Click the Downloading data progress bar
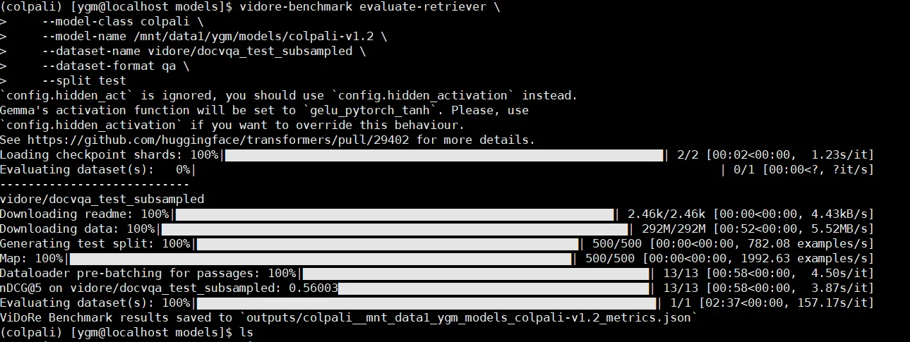 click(x=395, y=228)
